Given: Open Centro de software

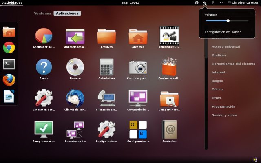Looking at the screenshot, I should click(169, 67).
